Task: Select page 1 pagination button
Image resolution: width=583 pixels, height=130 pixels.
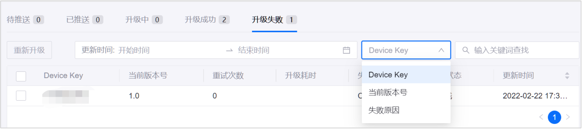Action: (554, 117)
